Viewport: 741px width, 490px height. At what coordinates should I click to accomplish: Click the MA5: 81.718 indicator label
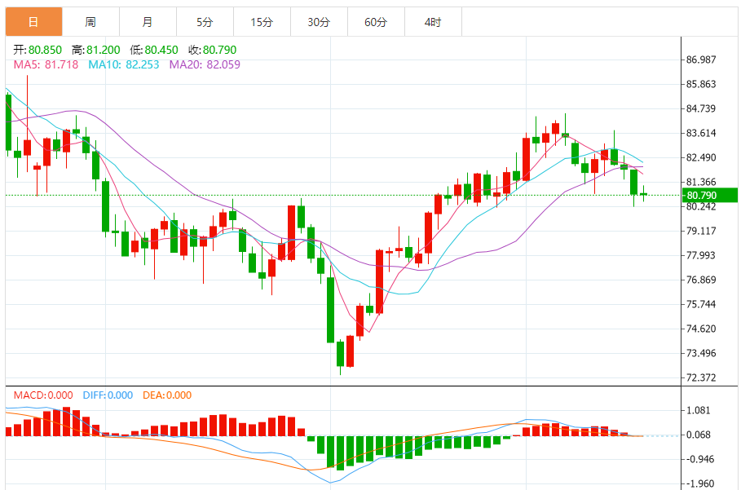click(46, 64)
